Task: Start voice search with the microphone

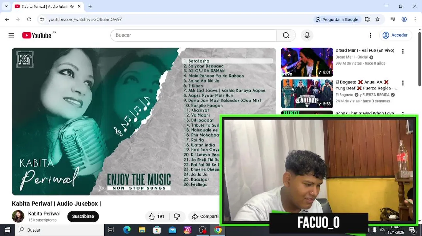Action: pos(307,35)
